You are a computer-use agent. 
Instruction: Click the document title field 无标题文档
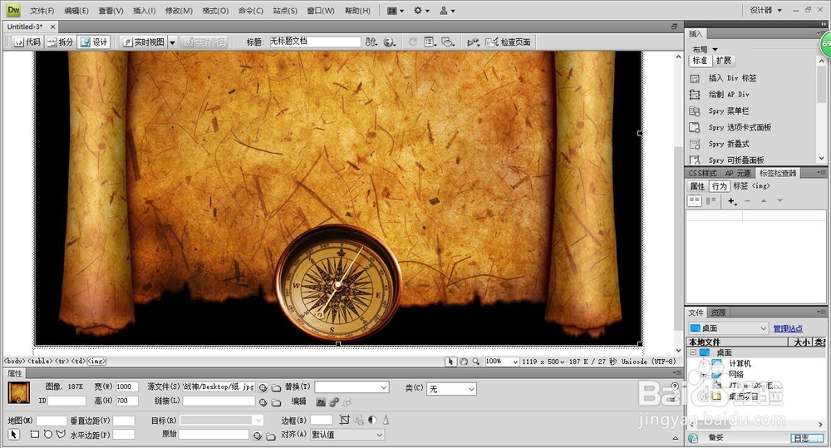point(315,42)
